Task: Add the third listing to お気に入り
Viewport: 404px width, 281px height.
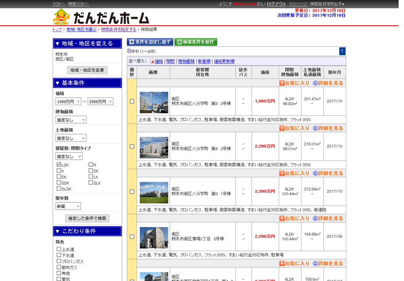Action: tap(294, 173)
